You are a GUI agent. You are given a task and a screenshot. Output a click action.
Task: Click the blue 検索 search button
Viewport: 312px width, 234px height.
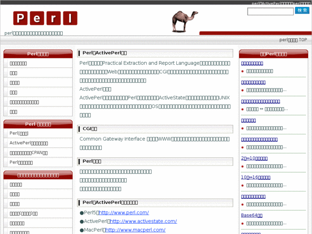tap(302, 10)
